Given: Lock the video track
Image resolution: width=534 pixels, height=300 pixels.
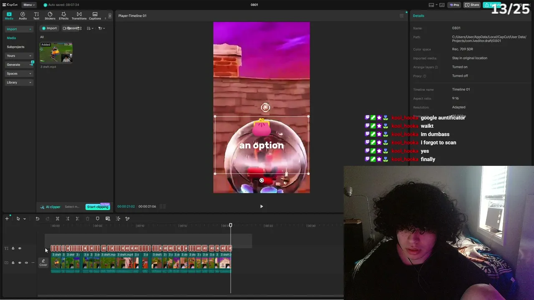Looking at the screenshot, I should [13, 263].
